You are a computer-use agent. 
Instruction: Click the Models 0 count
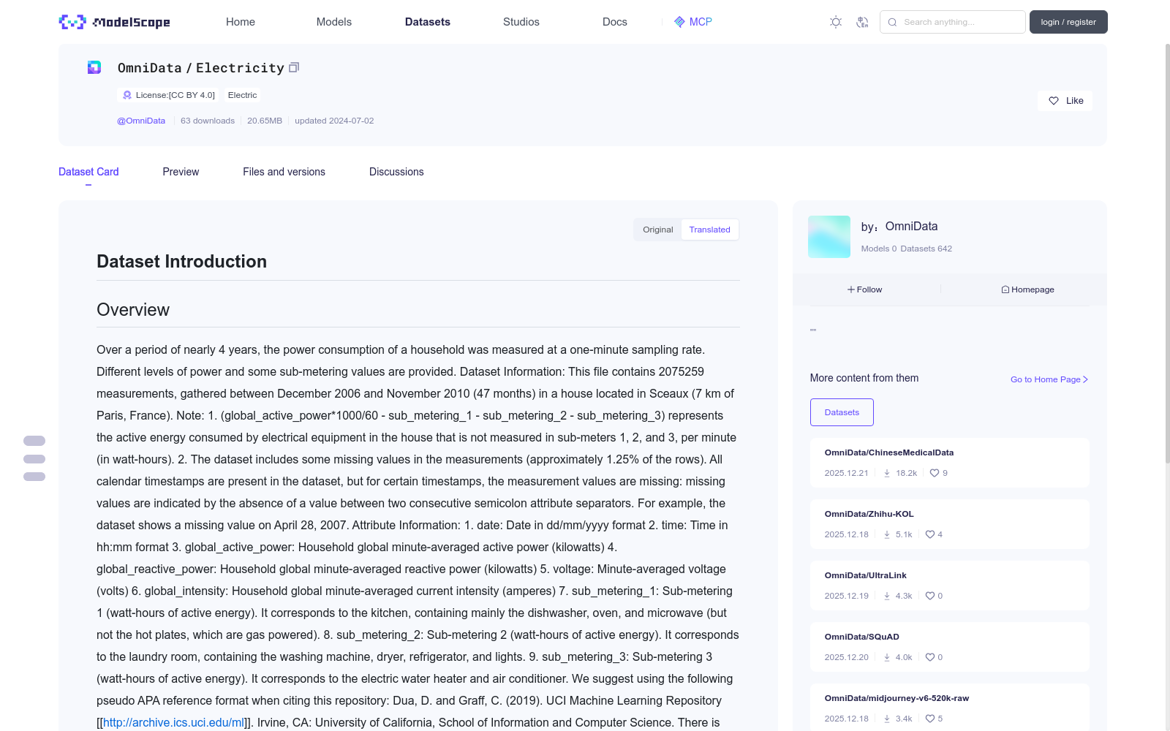pyautogui.click(x=879, y=249)
